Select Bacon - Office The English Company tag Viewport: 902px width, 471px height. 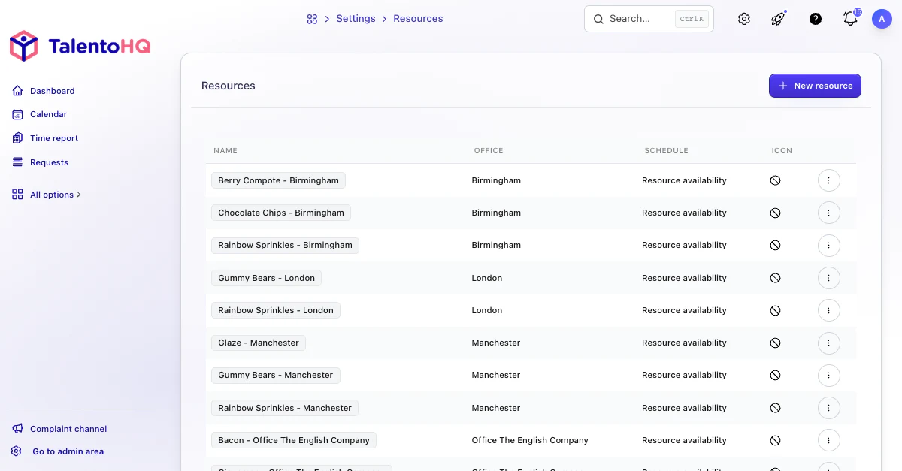pos(294,440)
